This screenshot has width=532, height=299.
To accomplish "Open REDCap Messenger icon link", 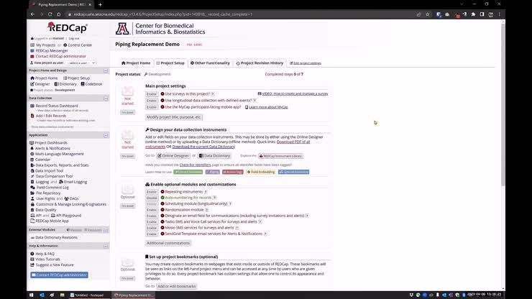I will 32,50.
